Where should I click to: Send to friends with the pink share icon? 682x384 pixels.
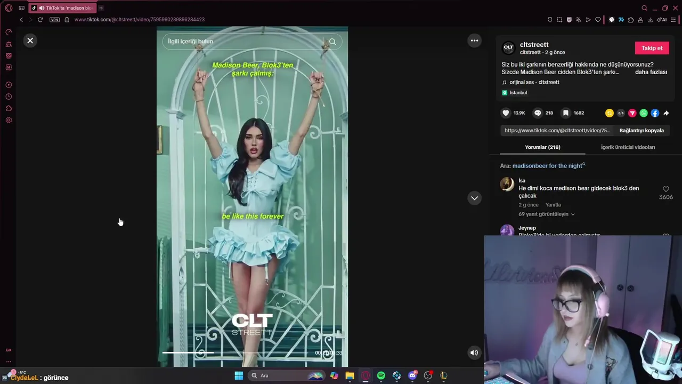[632, 113]
